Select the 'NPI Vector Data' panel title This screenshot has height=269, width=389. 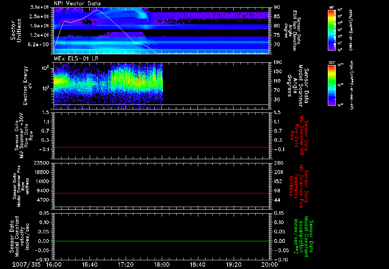click(x=77, y=3)
